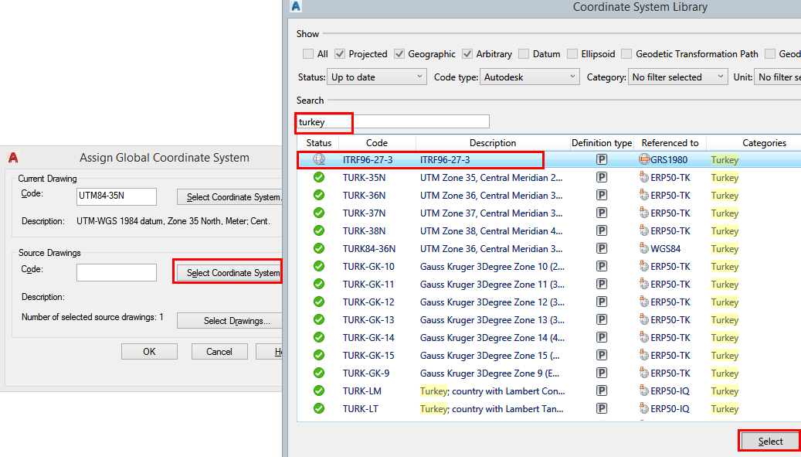Viewport: 801px width, 457px height.
Task: Click the datum icon next to WGS84
Action: (x=644, y=248)
